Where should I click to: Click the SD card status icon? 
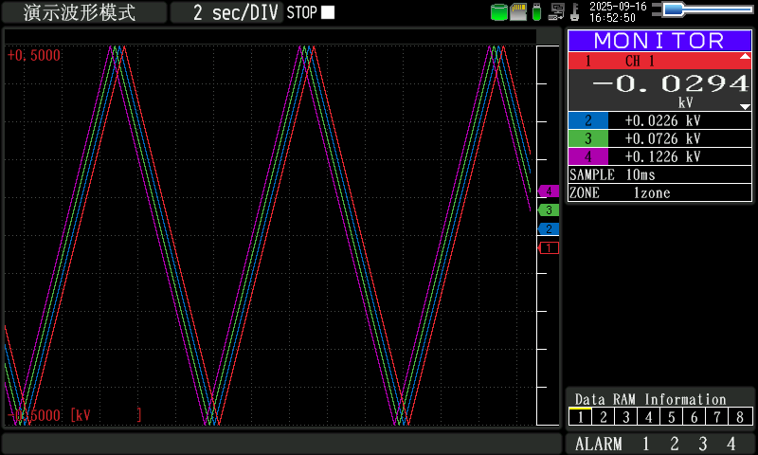(517, 12)
